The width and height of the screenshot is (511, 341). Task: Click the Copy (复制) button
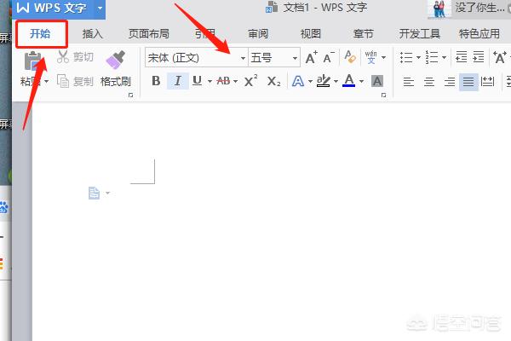(75, 81)
